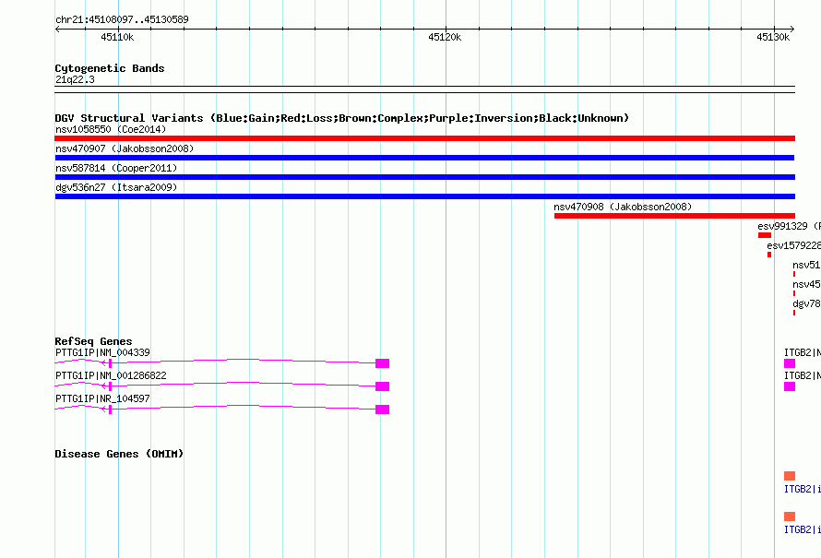The width and height of the screenshot is (821, 558).
Task: Click the esv1579228 tiny red variant marker
Action: click(769, 255)
